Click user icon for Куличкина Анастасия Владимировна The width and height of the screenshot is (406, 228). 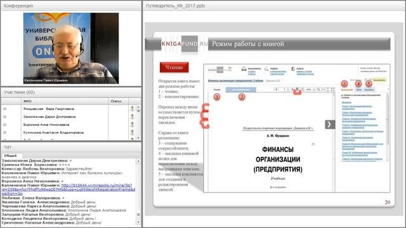coord(133,132)
